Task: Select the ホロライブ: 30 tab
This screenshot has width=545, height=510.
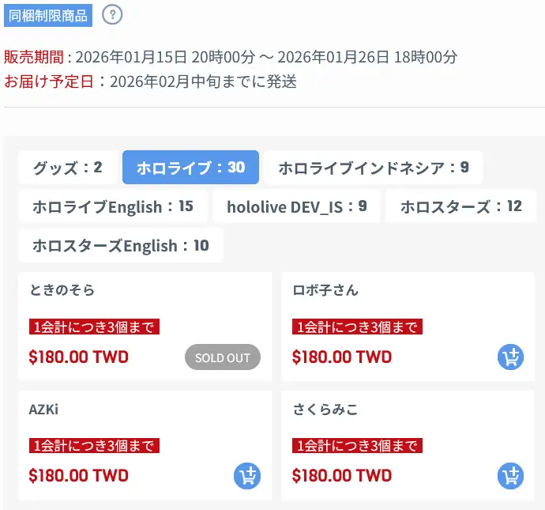Action: tap(190, 168)
